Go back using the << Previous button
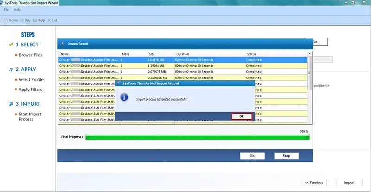Image resolution: width=371 pixels, height=192 pixels. [x=314, y=182]
